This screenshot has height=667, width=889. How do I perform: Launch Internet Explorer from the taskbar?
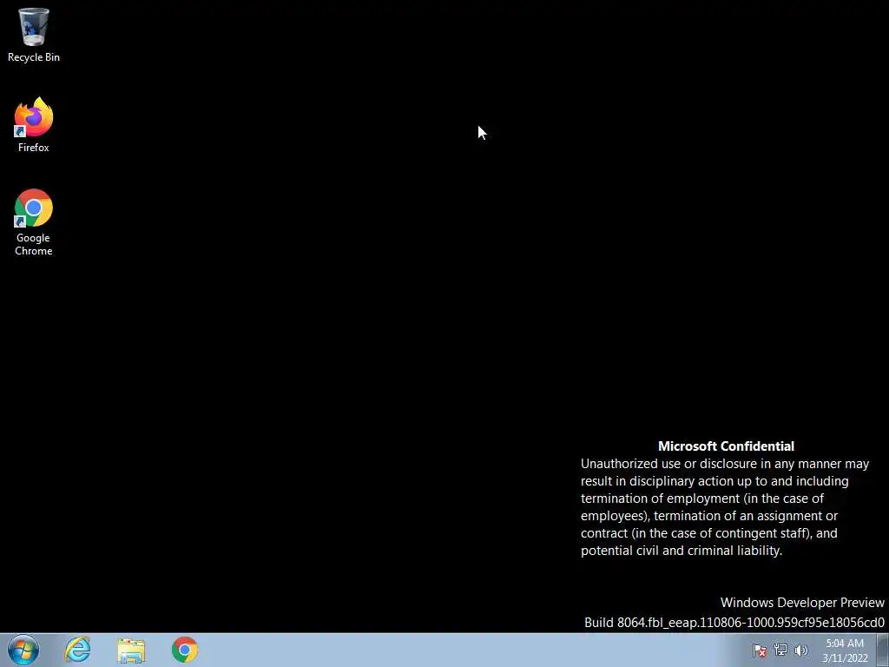click(77, 650)
